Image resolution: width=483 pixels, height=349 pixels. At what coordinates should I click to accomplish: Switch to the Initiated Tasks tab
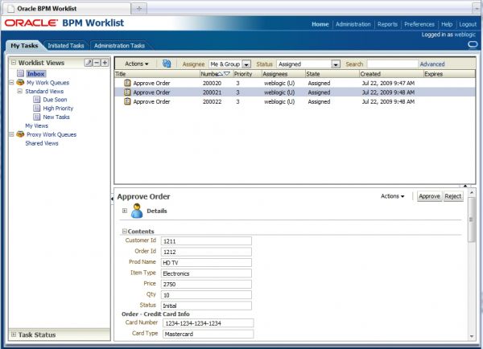66,46
